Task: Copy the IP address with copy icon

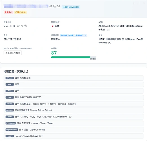Action: pyautogui.click(x=55, y=6)
